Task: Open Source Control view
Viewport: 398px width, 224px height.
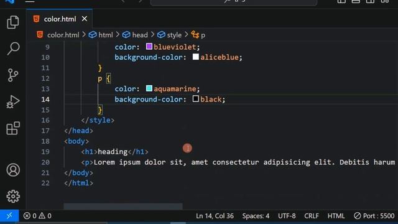Action: pyautogui.click(x=12, y=75)
